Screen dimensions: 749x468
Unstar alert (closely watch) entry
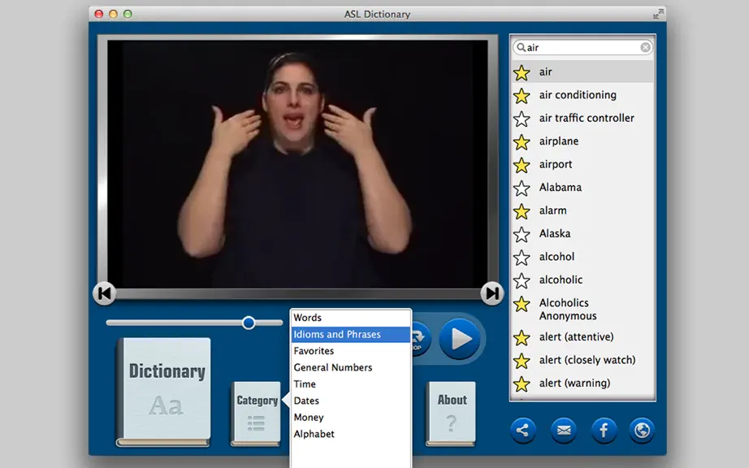[522, 361]
